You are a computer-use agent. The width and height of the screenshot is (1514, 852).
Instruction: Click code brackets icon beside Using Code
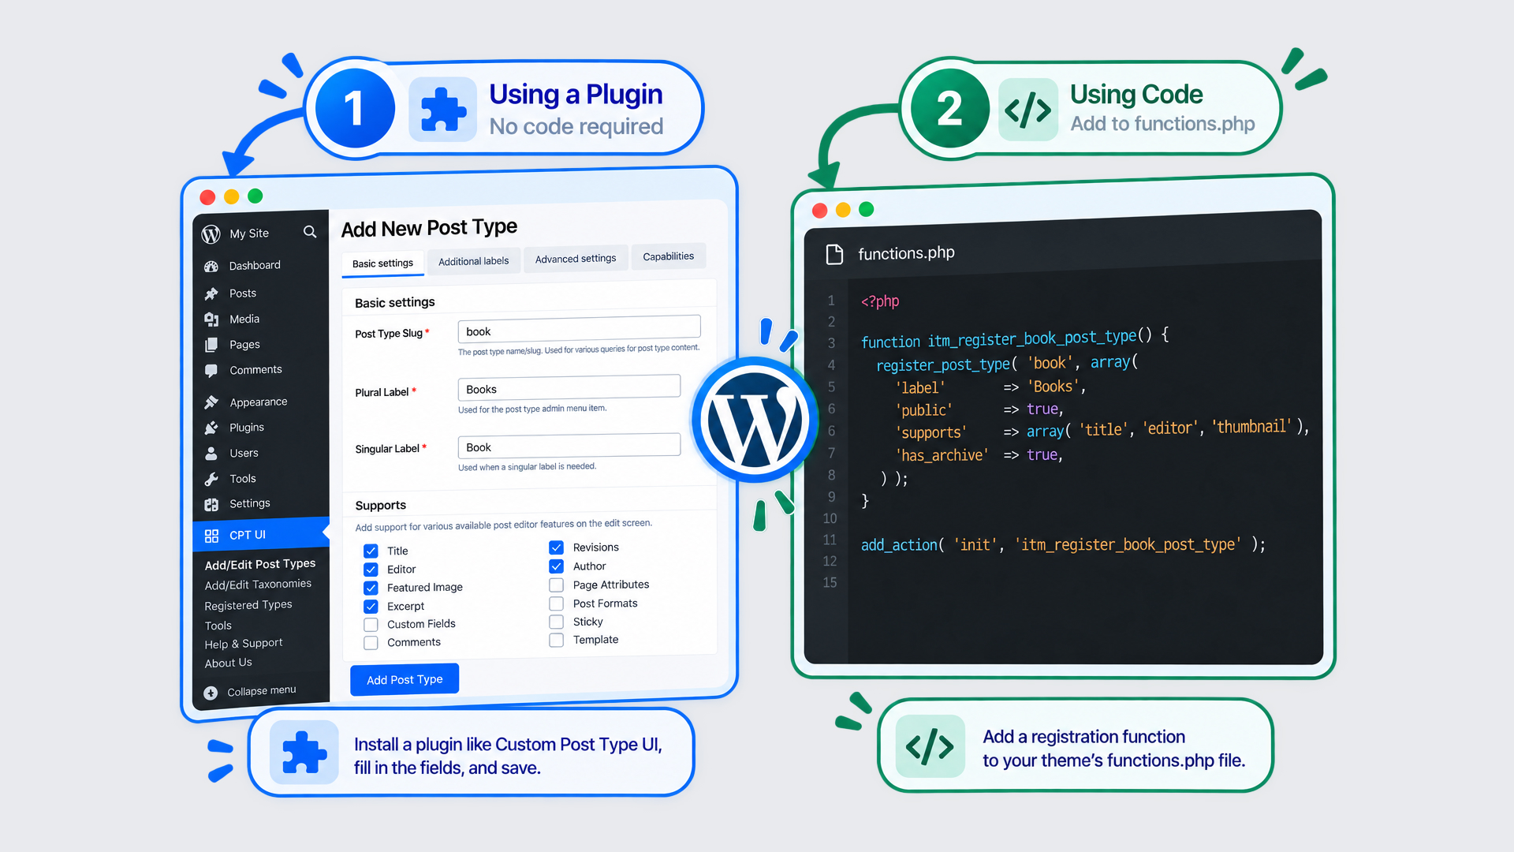[x=1028, y=110]
